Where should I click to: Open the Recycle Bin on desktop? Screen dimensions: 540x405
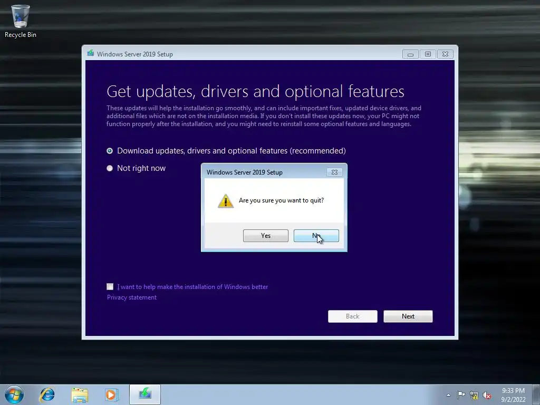21,21
